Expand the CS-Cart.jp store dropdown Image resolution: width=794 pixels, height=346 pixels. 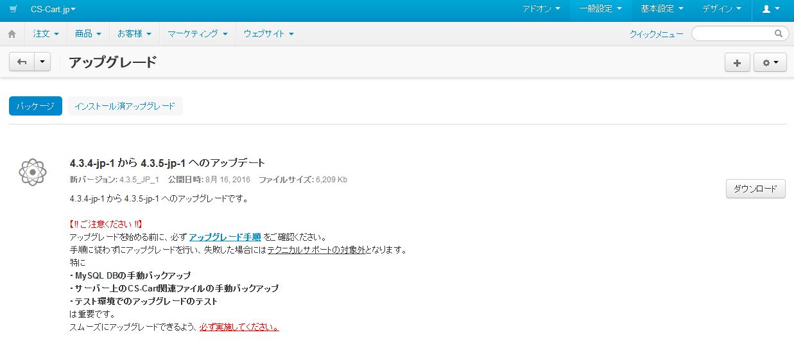pos(53,9)
